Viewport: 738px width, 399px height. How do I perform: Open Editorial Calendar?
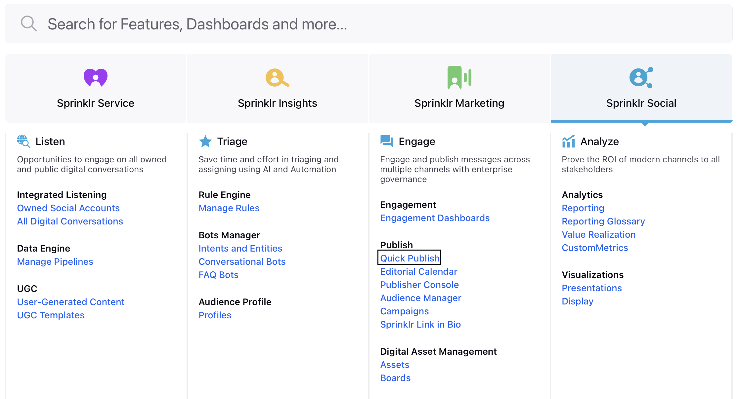pos(418,271)
